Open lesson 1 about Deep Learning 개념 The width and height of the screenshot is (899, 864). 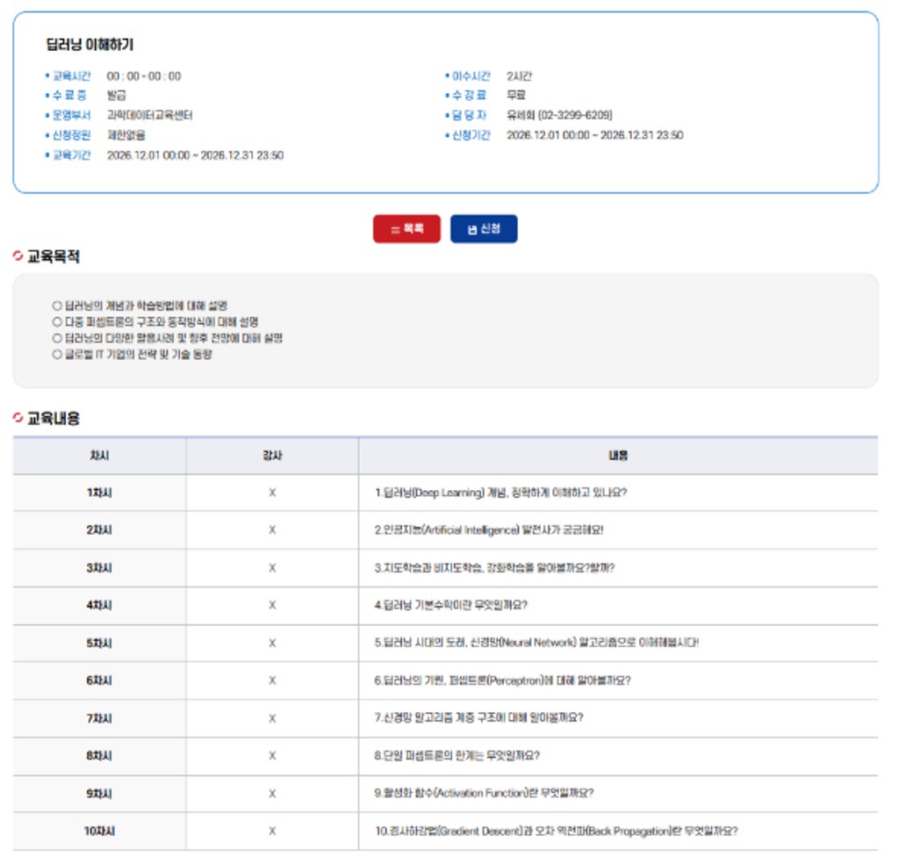(x=500, y=493)
